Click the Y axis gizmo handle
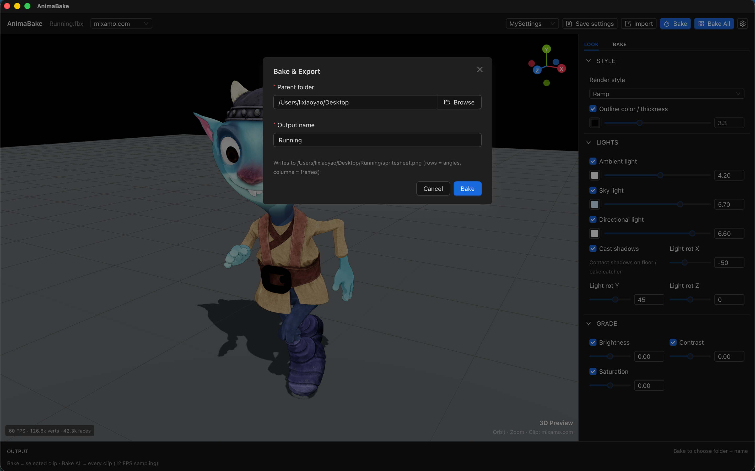The height and width of the screenshot is (471, 755). tap(546, 49)
